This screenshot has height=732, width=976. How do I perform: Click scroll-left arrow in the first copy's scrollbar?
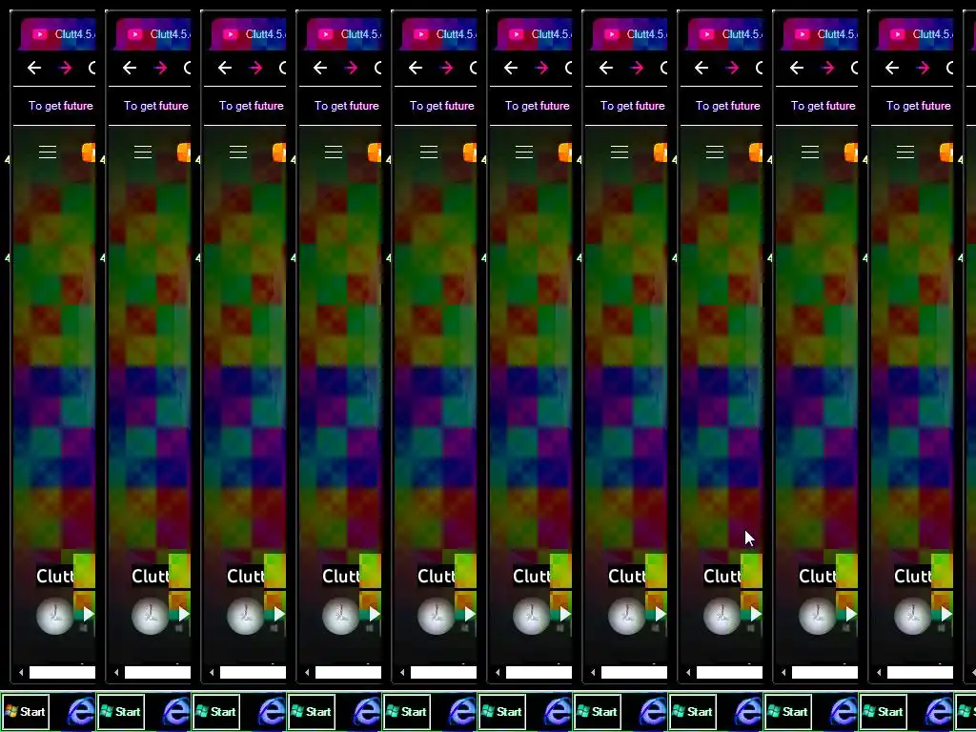pyautogui.click(x=21, y=672)
